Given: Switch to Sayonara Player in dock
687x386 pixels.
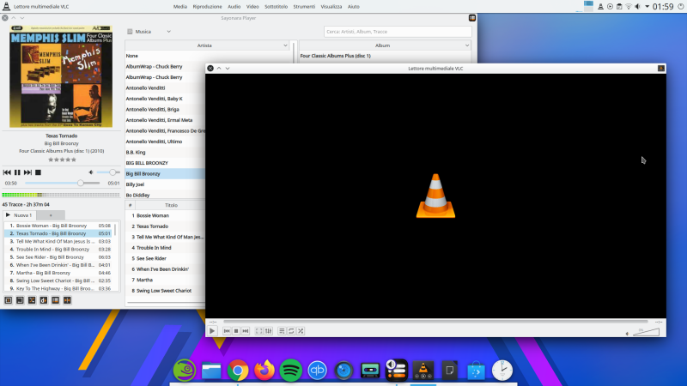Looking at the screenshot, I should [397, 371].
